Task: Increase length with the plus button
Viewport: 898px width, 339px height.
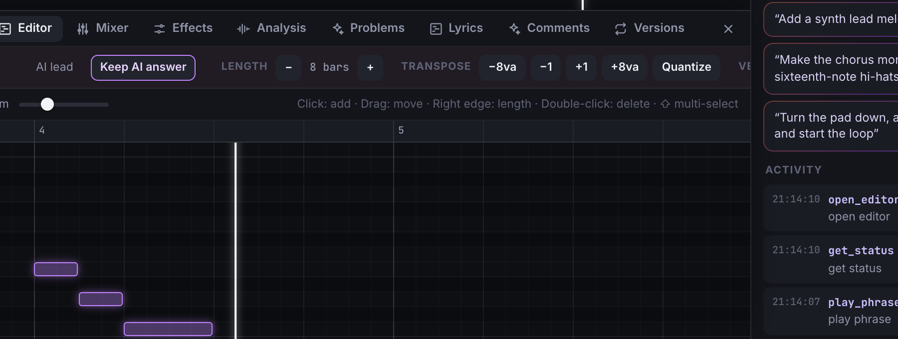Action: coord(370,67)
